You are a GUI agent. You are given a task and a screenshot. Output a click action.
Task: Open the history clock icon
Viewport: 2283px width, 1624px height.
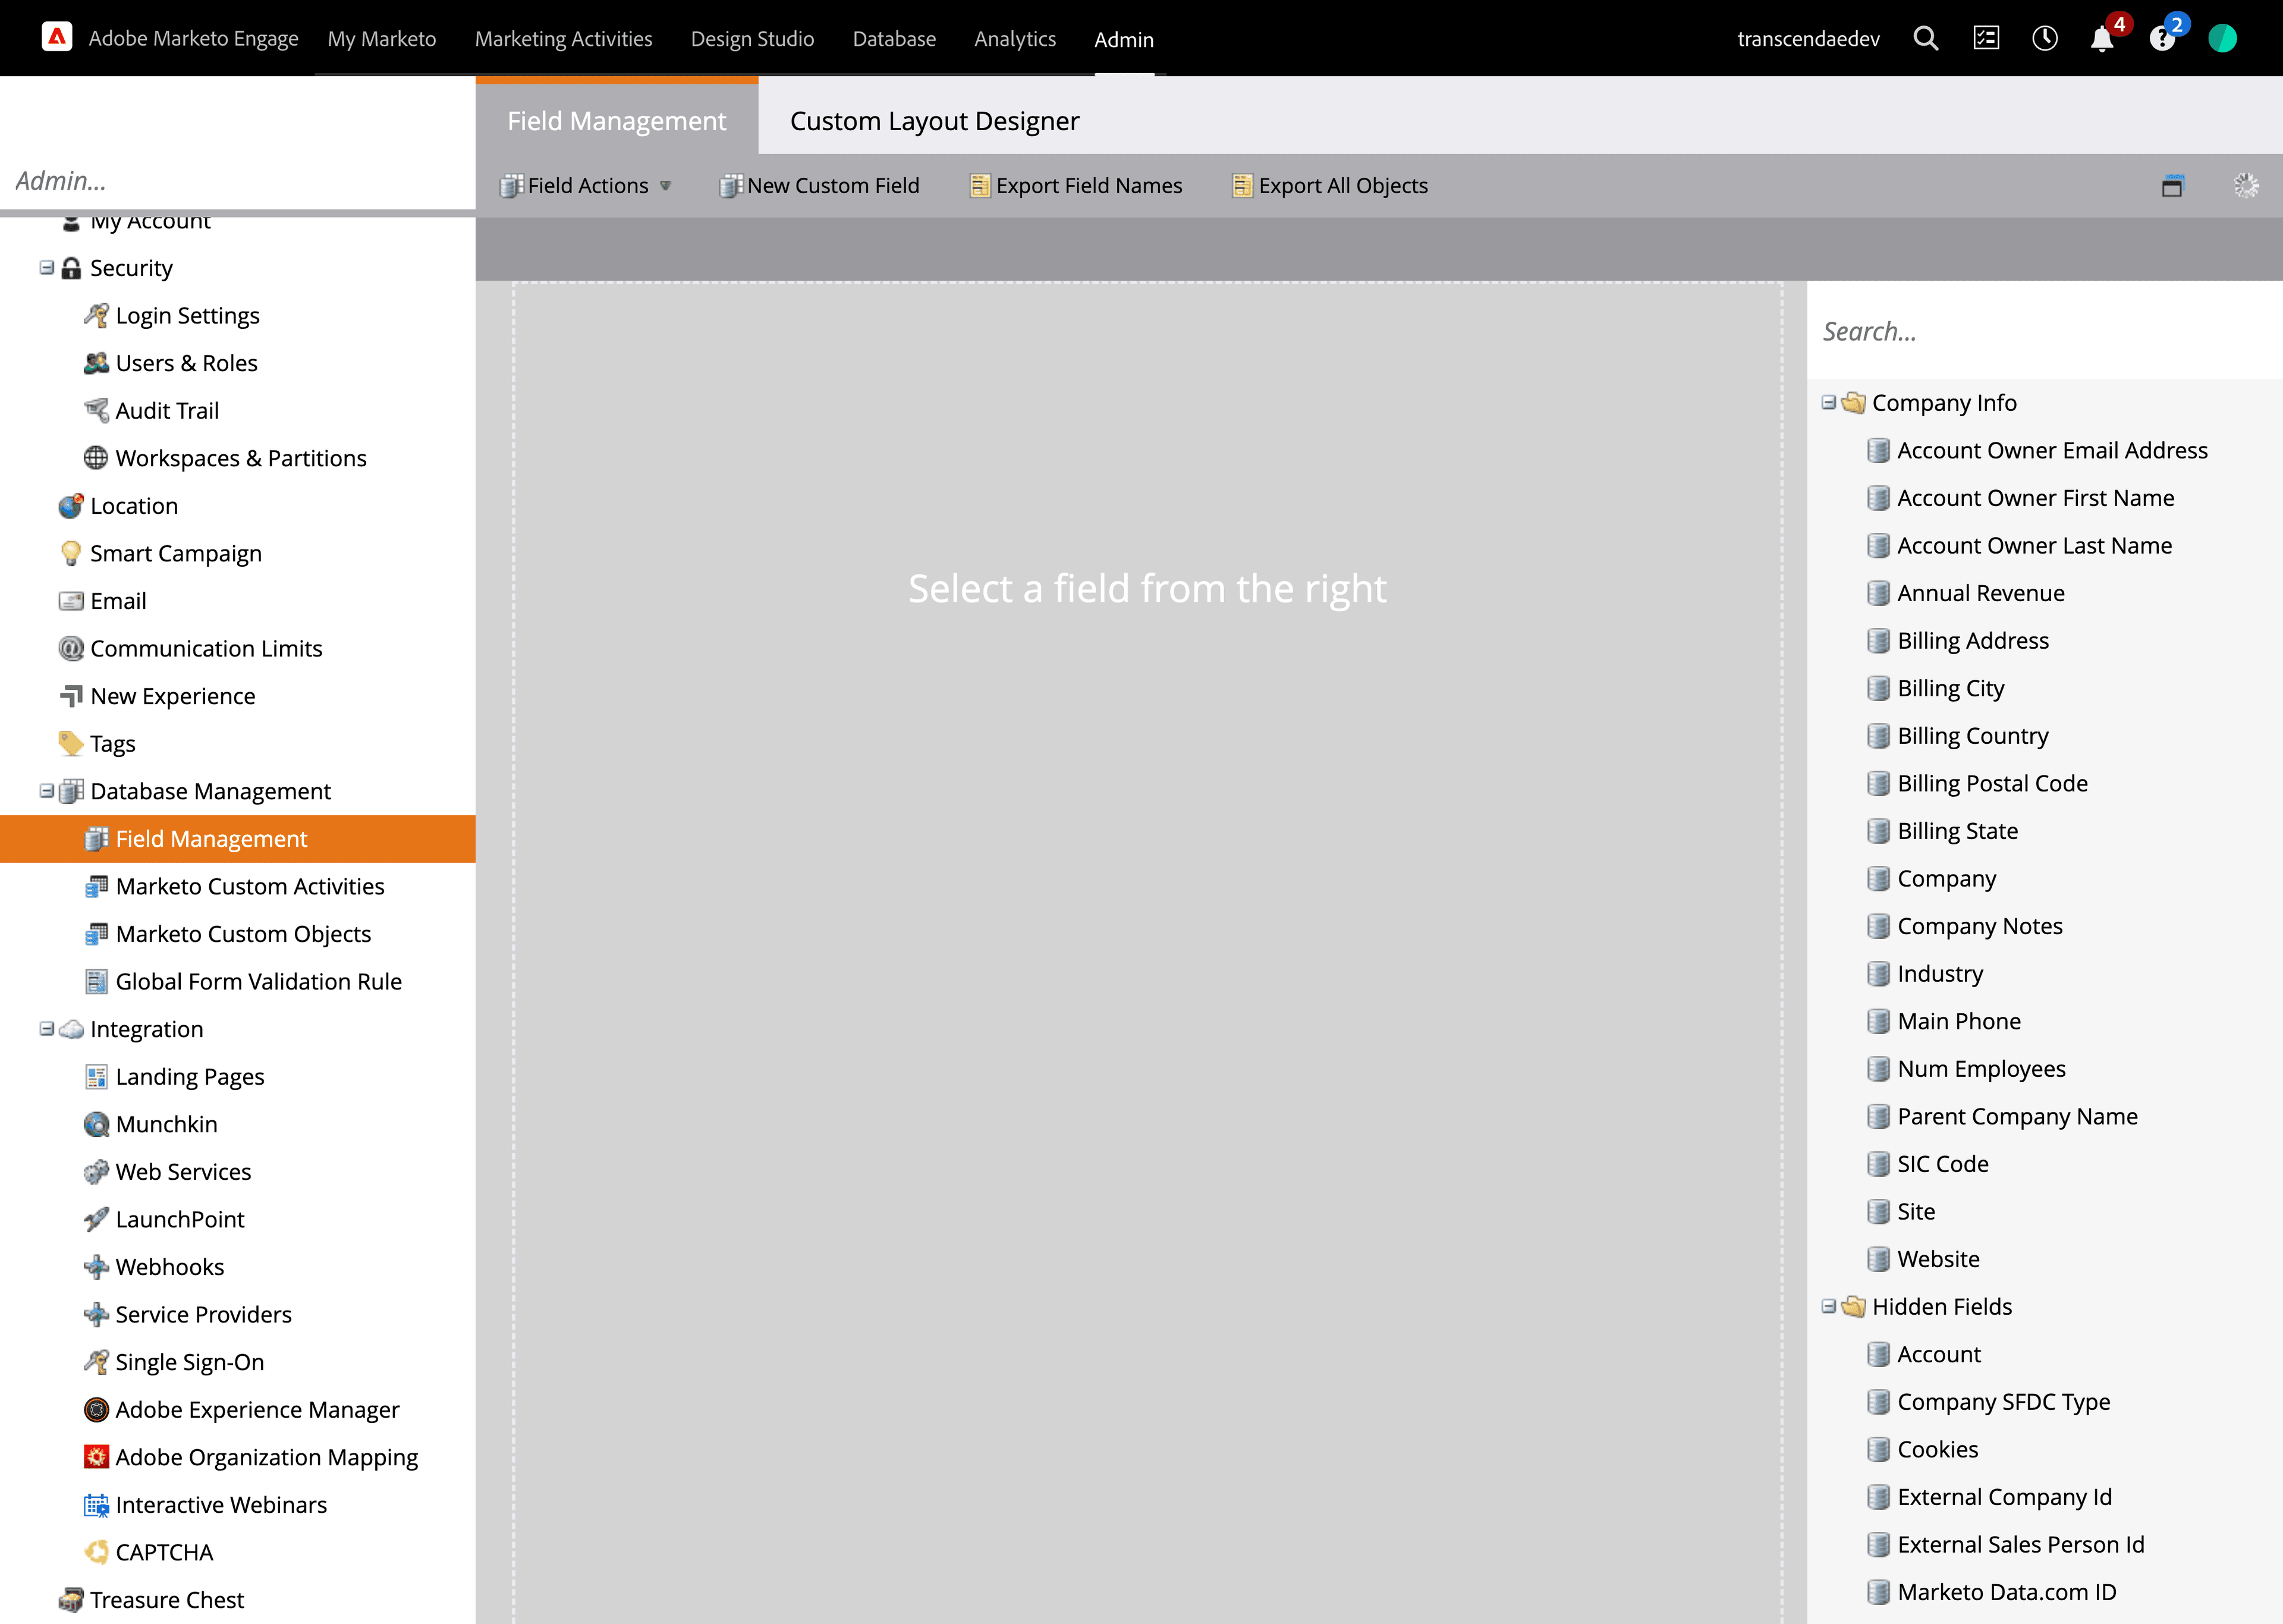[x=2044, y=39]
